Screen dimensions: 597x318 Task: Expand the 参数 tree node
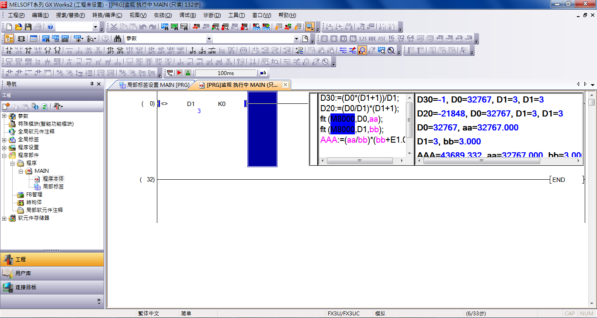(x=4, y=116)
